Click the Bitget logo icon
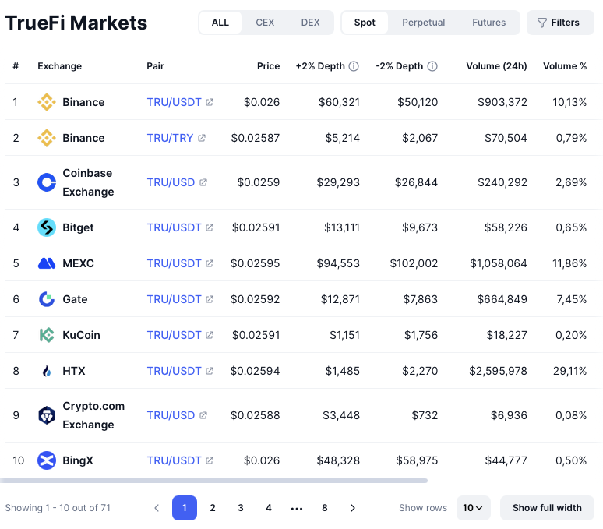The width and height of the screenshot is (603, 529). point(47,227)
